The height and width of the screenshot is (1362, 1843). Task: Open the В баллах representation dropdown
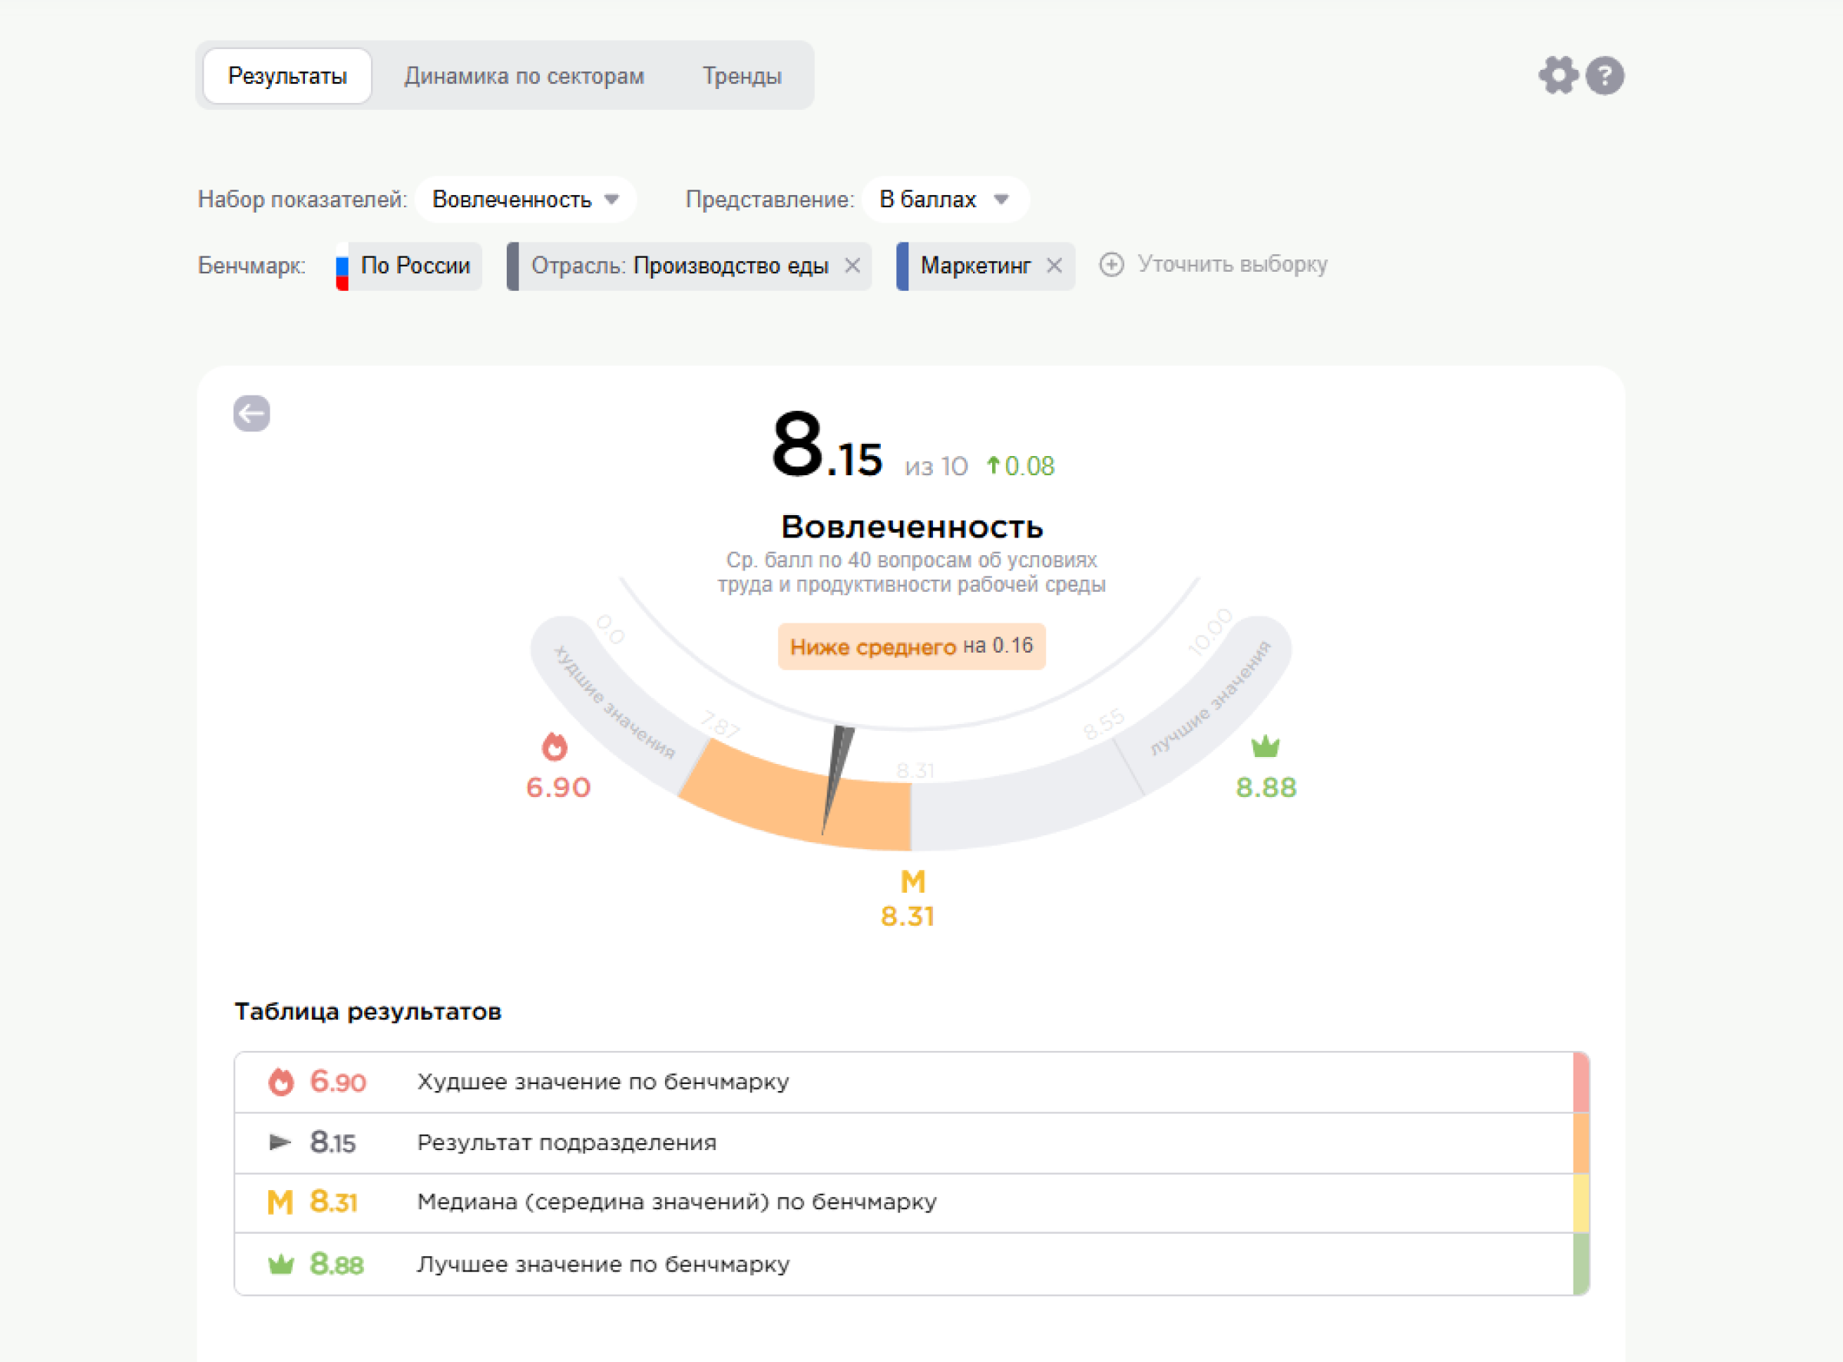[945, 200]
